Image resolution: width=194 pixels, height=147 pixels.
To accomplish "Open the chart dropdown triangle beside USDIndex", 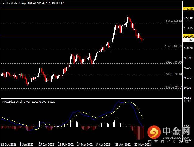I will pyautogui.click(x=3, y=3).
